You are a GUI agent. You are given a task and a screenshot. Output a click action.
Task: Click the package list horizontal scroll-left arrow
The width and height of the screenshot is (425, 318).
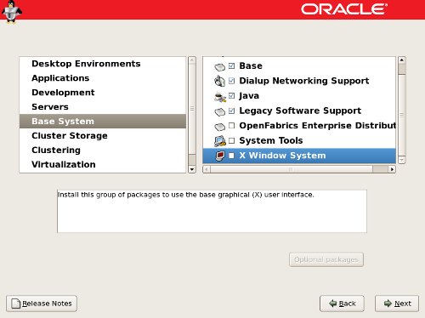(207, 169)
